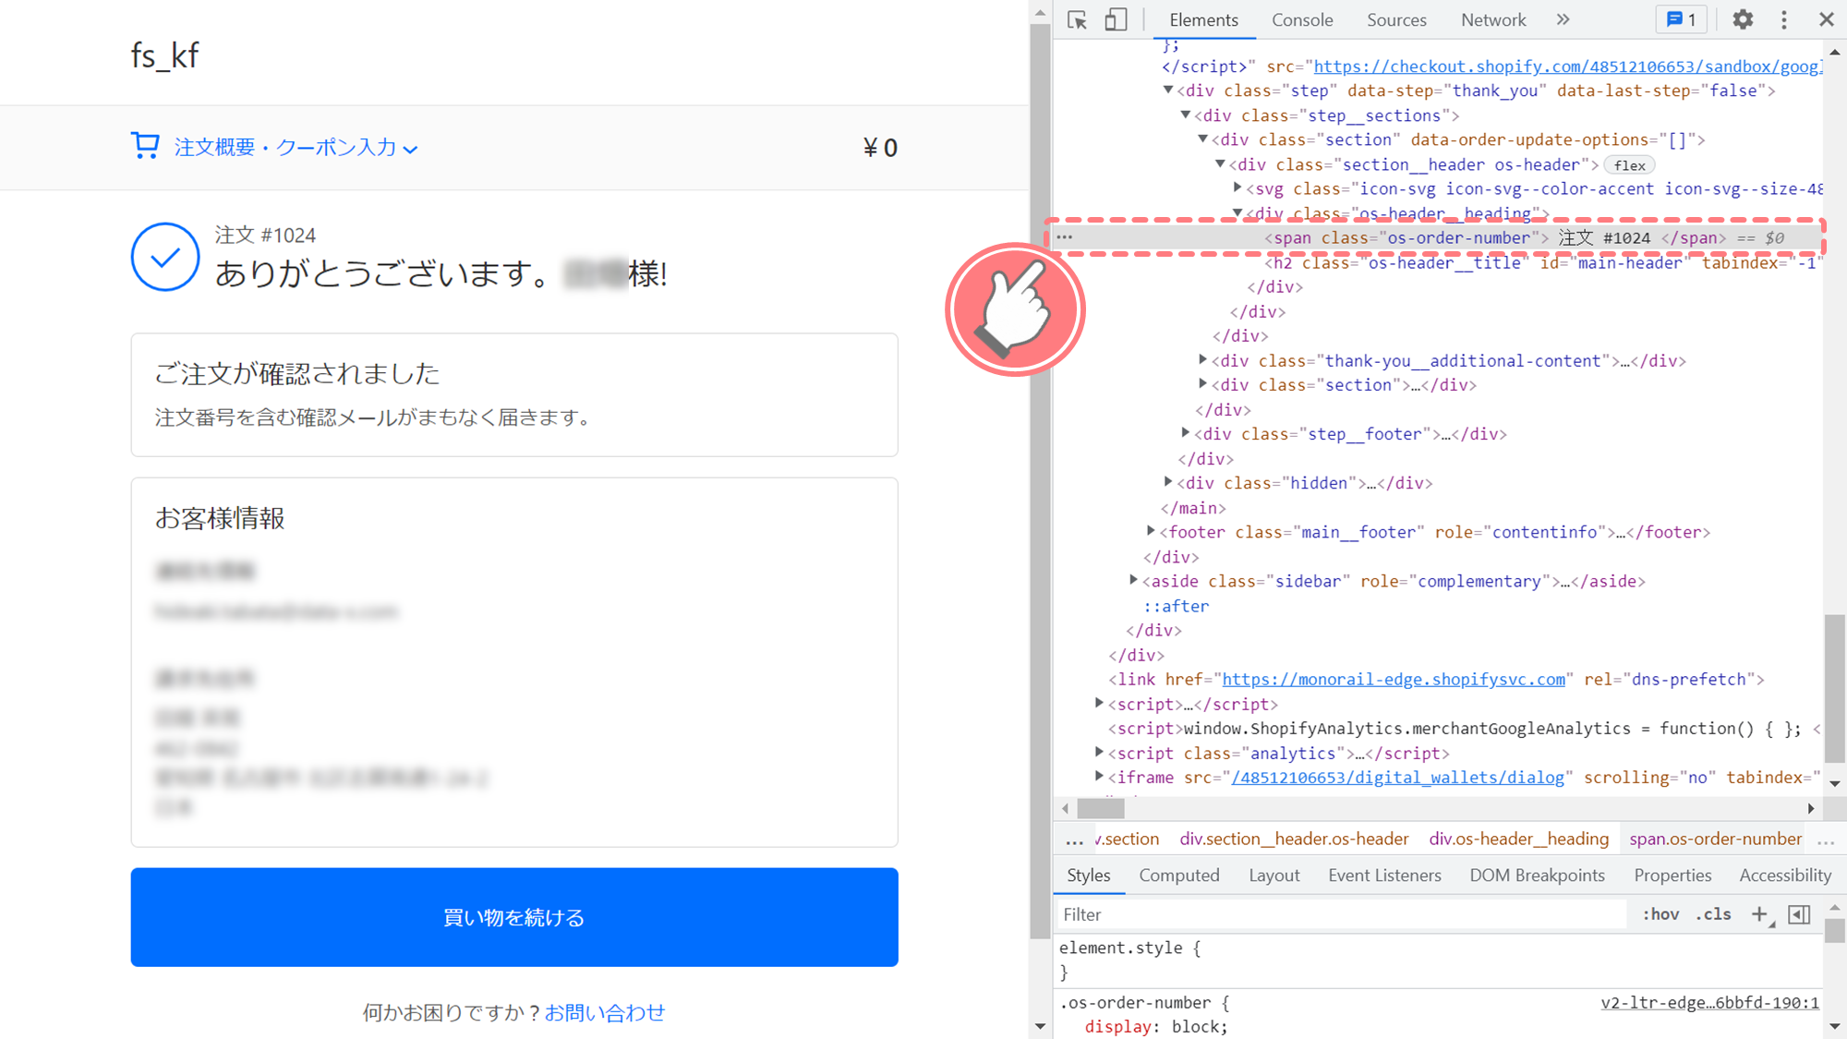Expand order summary and coupon dropdown

pyautogui.click(x=296, y=148)
